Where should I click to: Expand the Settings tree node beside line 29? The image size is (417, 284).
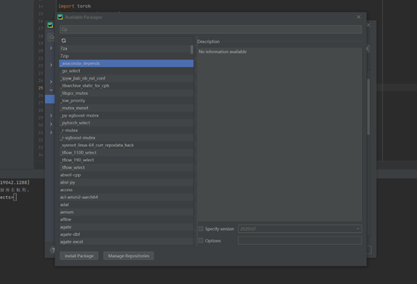point(51,115)
